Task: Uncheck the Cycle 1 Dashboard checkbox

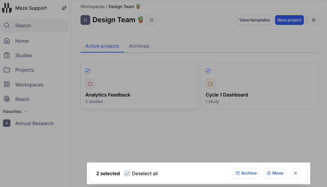Action: (x=208, y=71)
